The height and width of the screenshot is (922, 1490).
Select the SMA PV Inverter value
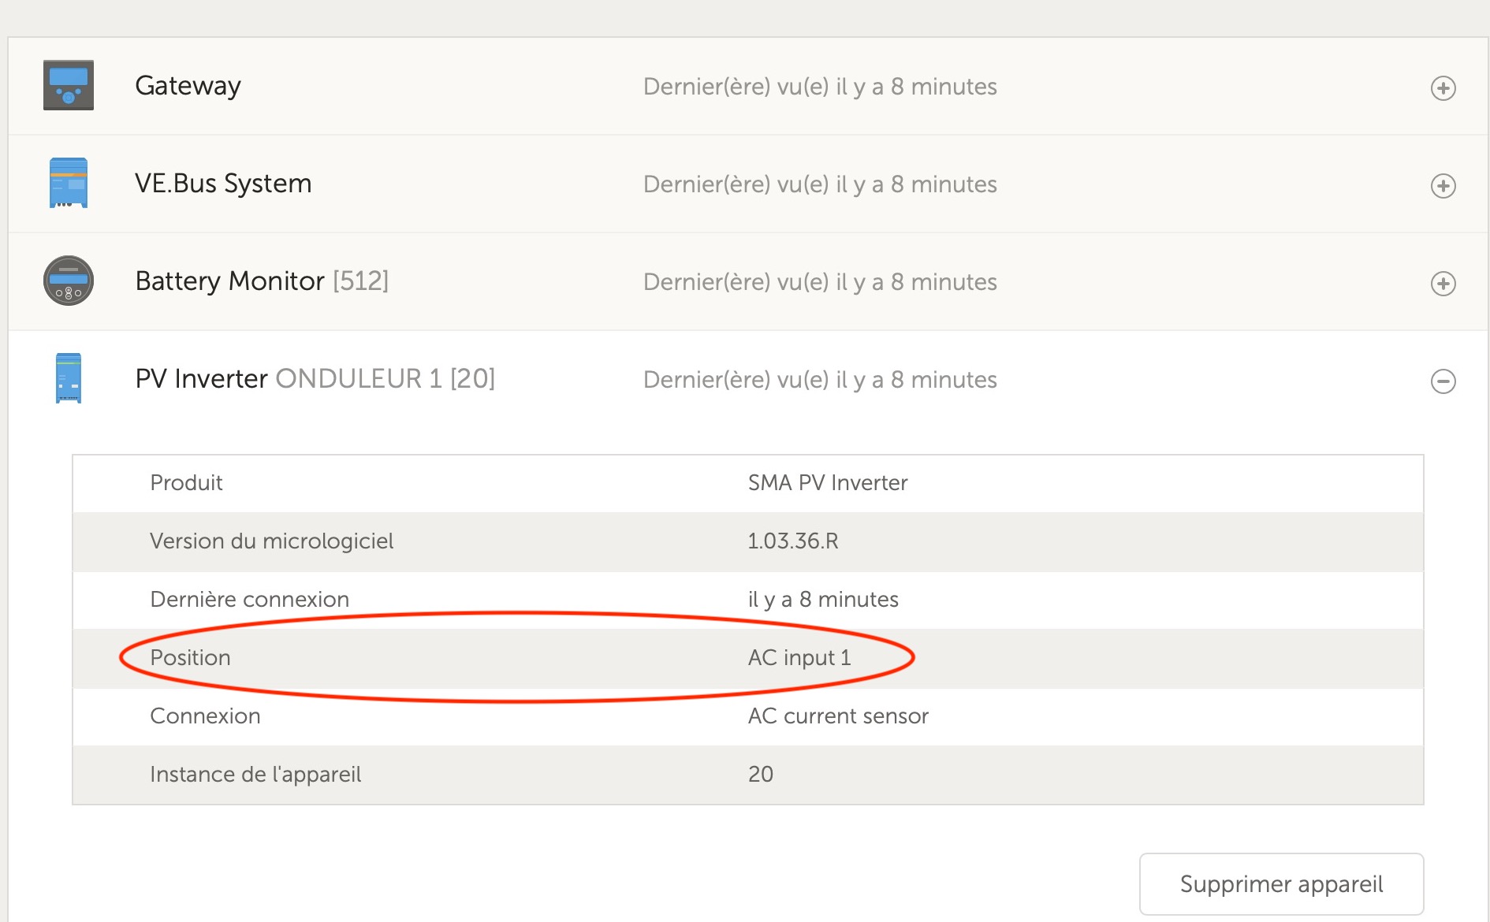tap(828, 482)
